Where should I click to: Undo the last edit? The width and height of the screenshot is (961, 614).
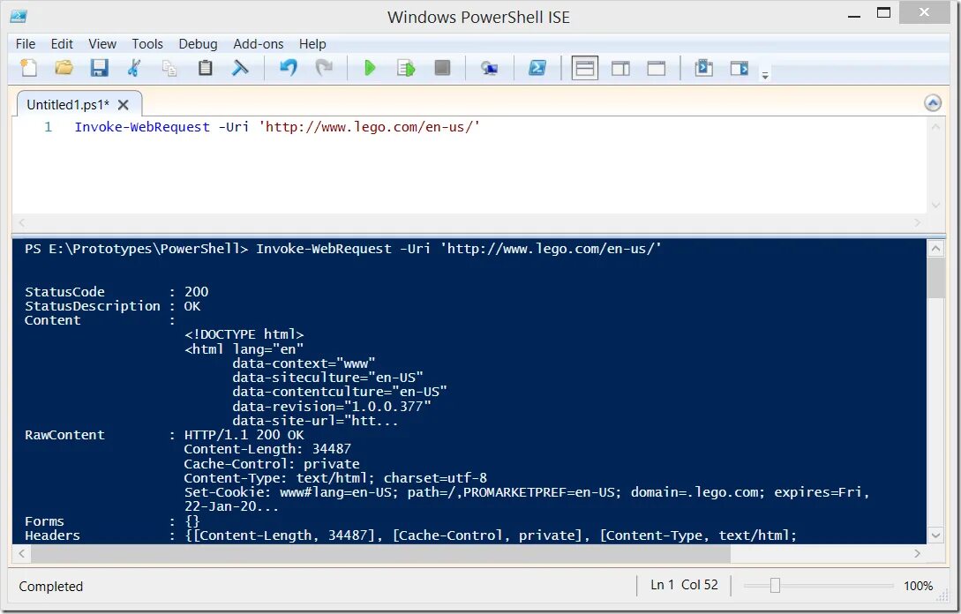click(288, 67)
